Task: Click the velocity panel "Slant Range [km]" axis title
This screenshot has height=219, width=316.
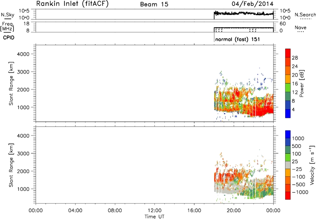Action: coord(11,165)
